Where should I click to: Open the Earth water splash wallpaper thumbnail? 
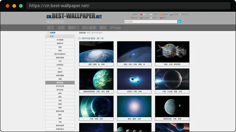point(172,52)
